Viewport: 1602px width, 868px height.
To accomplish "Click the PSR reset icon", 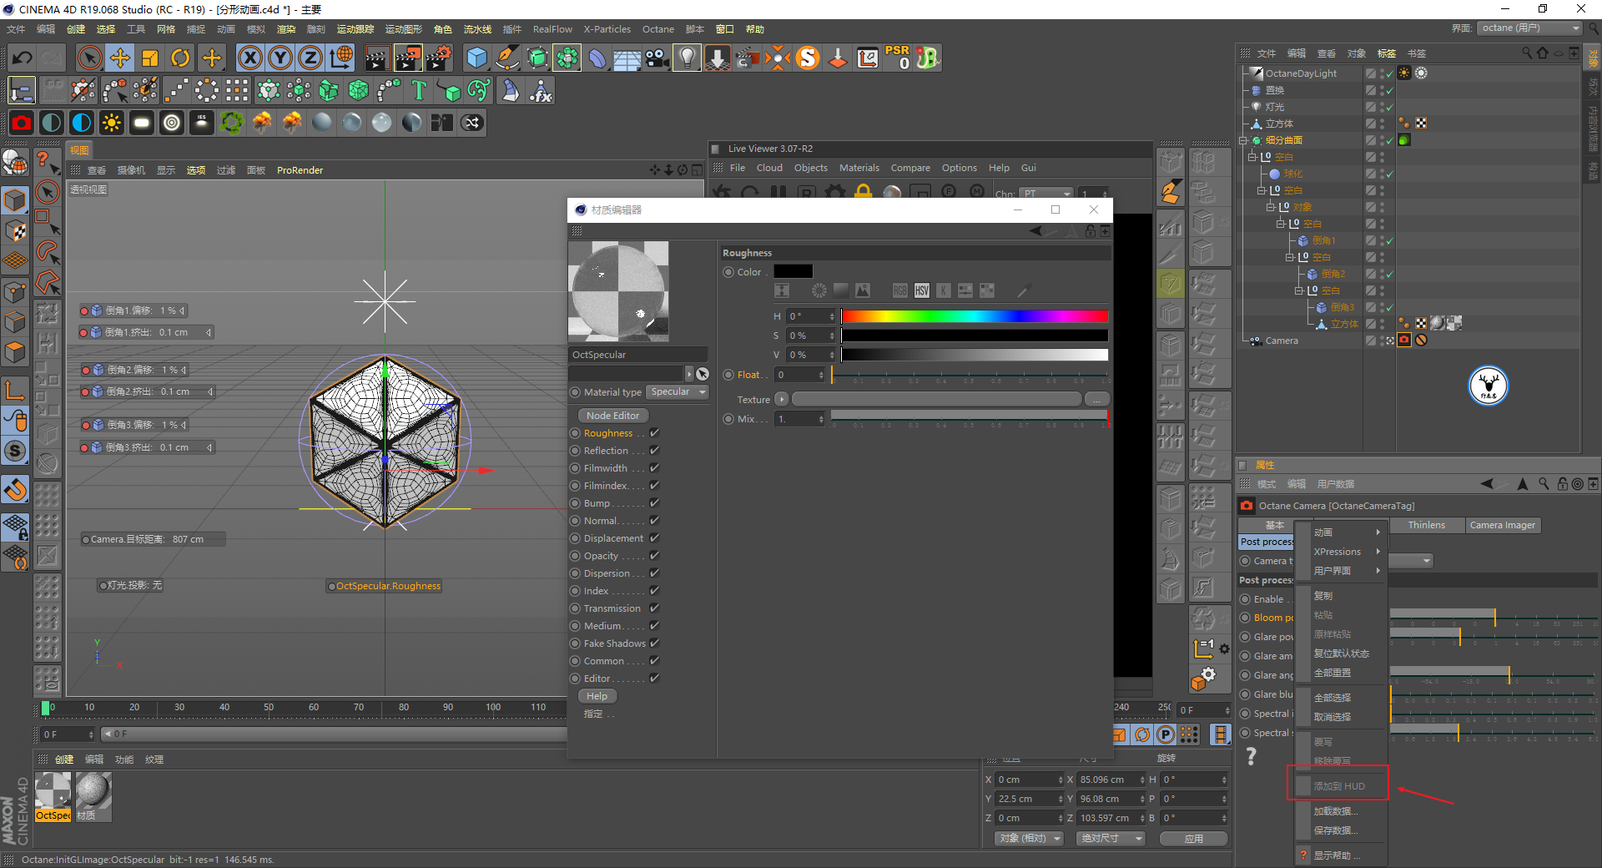I will [898, 58].
